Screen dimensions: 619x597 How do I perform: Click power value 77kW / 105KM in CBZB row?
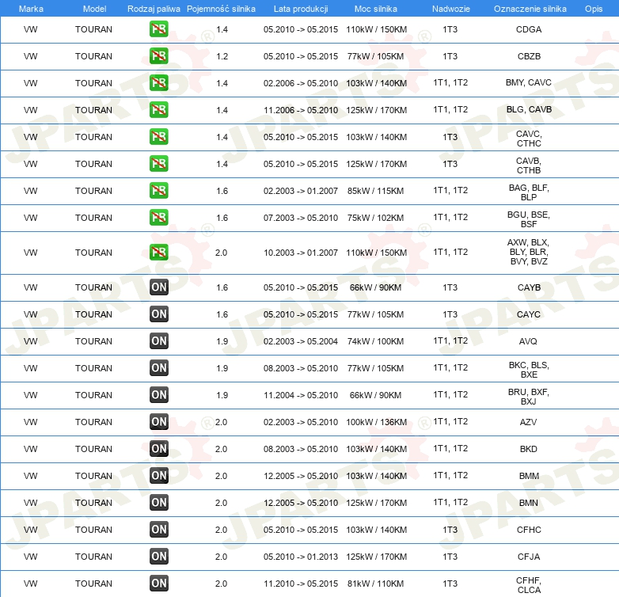(375, 56)
